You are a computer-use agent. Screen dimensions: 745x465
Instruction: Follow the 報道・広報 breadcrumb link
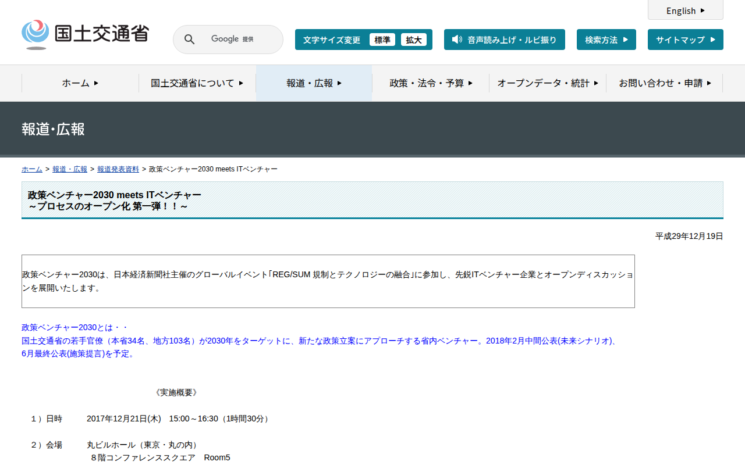70,169
